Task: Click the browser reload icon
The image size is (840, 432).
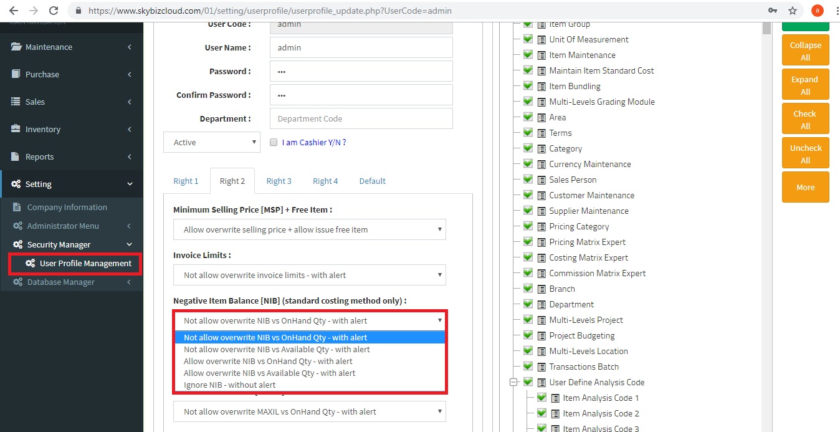Action: [54, 11]
